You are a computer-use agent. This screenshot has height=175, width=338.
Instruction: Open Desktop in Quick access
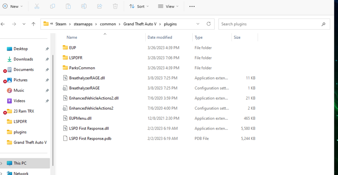(x=21, y=49)
